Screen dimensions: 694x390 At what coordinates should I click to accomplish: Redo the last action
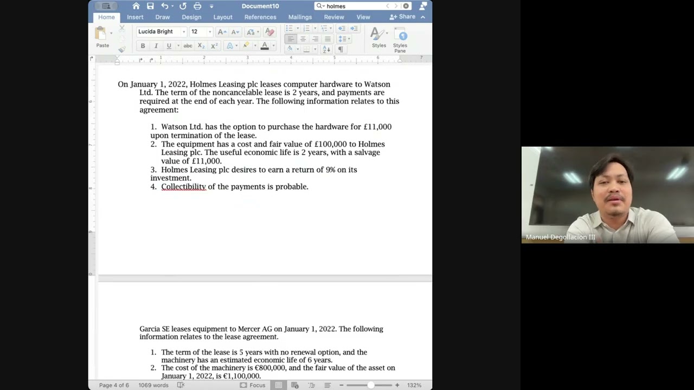point(183,6)
